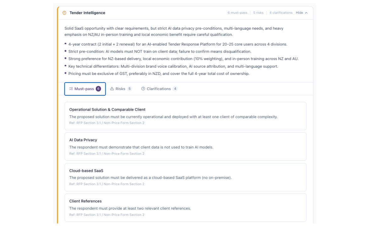Click the '6 must-pass' header summary
Image resolution: width=369 pixels, height=227 pixels.
237,13
